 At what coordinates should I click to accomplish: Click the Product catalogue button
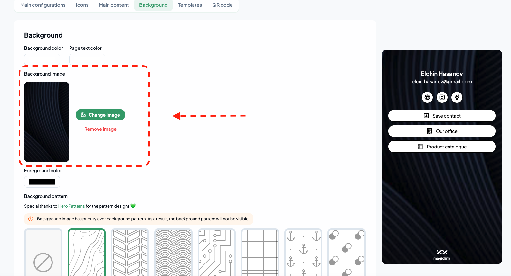tap(442, 147)
